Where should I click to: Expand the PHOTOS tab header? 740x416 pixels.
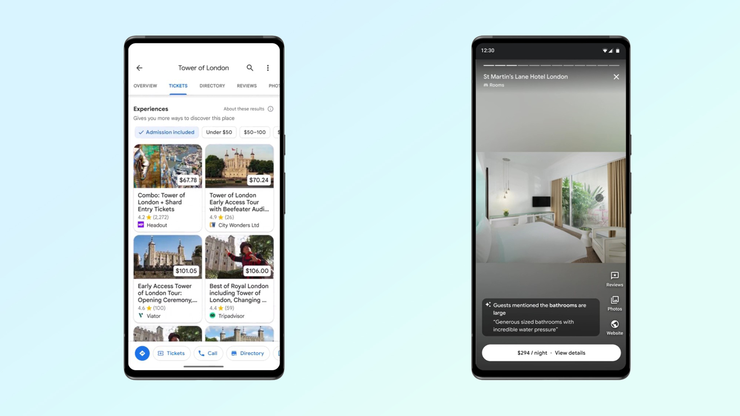[275, 85]
